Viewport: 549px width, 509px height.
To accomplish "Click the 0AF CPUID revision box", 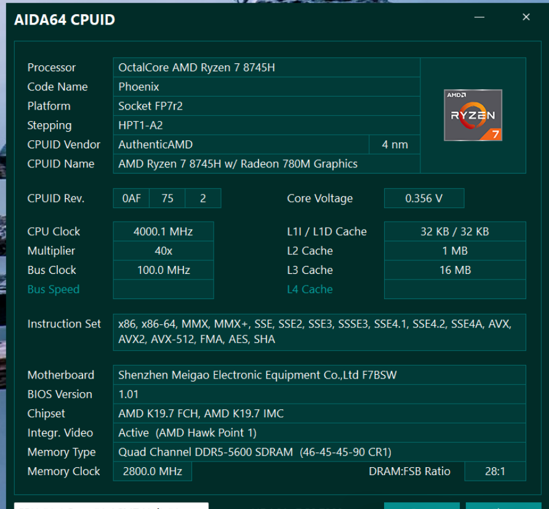I will (x=131, y=198).
